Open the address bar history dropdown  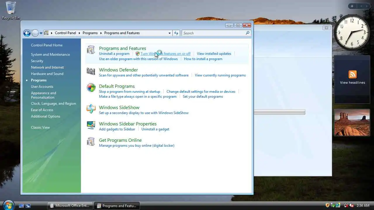pos(169,33)
